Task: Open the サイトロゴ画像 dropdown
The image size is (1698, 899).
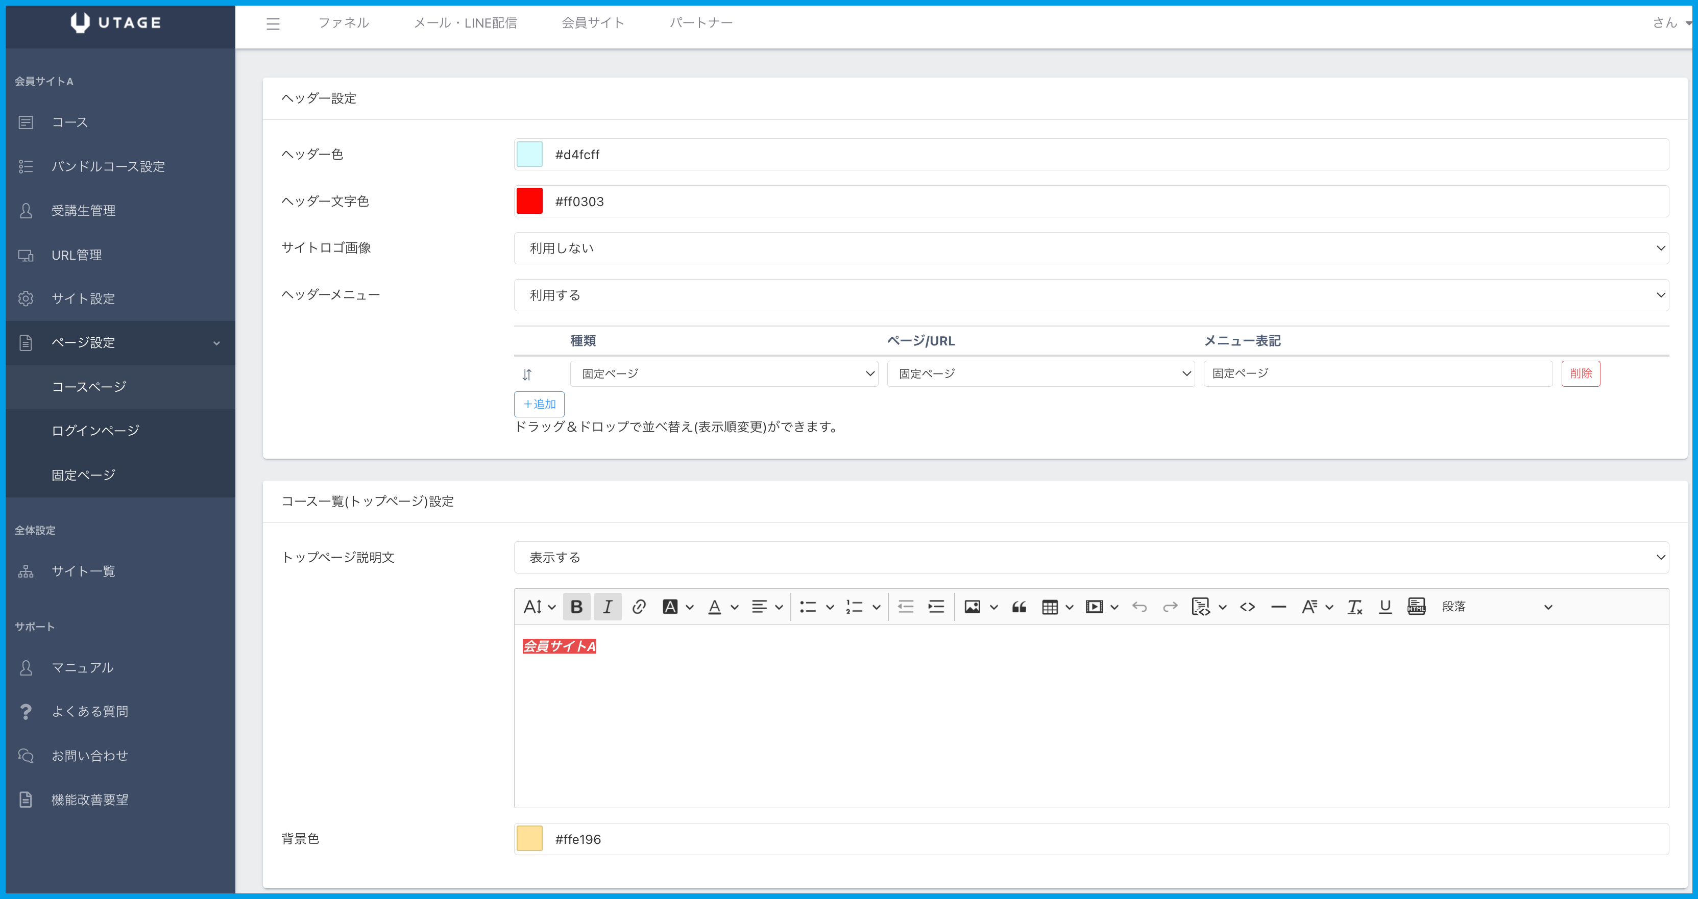Action: (x=1091, y=248)
